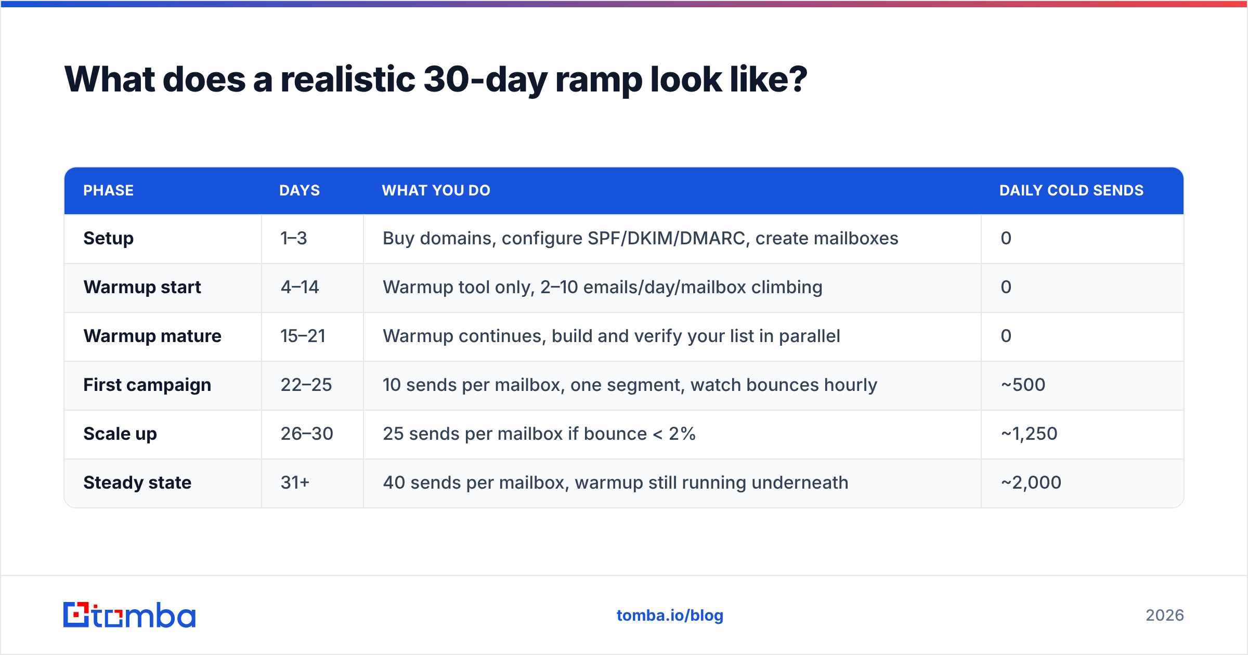Click the 26–30 days cell
The height and width of the screenshot is (655, 1248).
313,434
